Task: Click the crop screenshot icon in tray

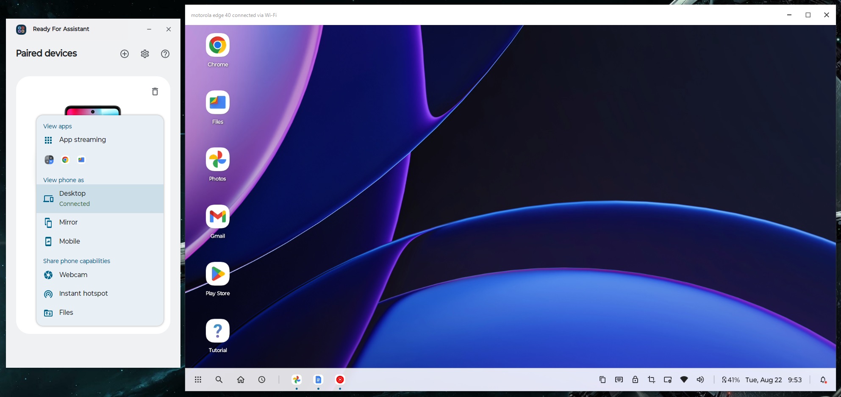Action: click(x=652, y=380)
